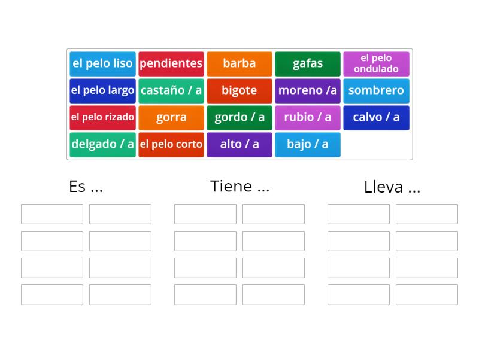479x359 pixels.
Task: Click the 'el pelo ondulado' tile
Action: (x=376, y=63)
